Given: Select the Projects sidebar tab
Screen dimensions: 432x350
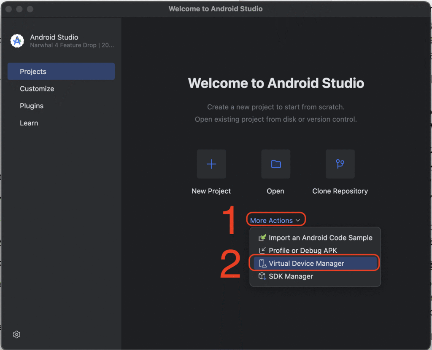Looking at the screenshot, I should click(61, 72).
